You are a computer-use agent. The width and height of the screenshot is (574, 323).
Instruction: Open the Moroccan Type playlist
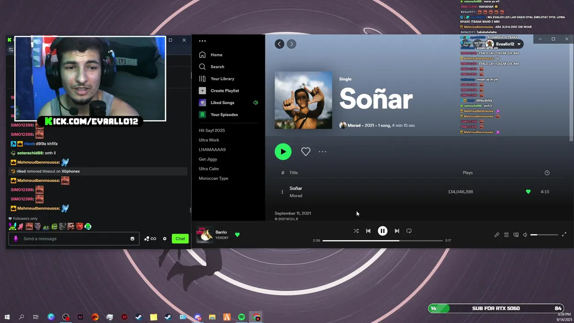(213, 178)
